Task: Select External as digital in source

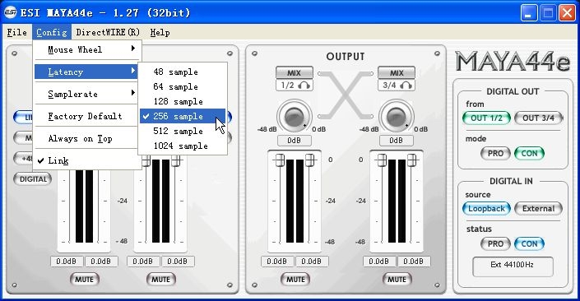Action: pyautogui.click(x=539, y=209)
